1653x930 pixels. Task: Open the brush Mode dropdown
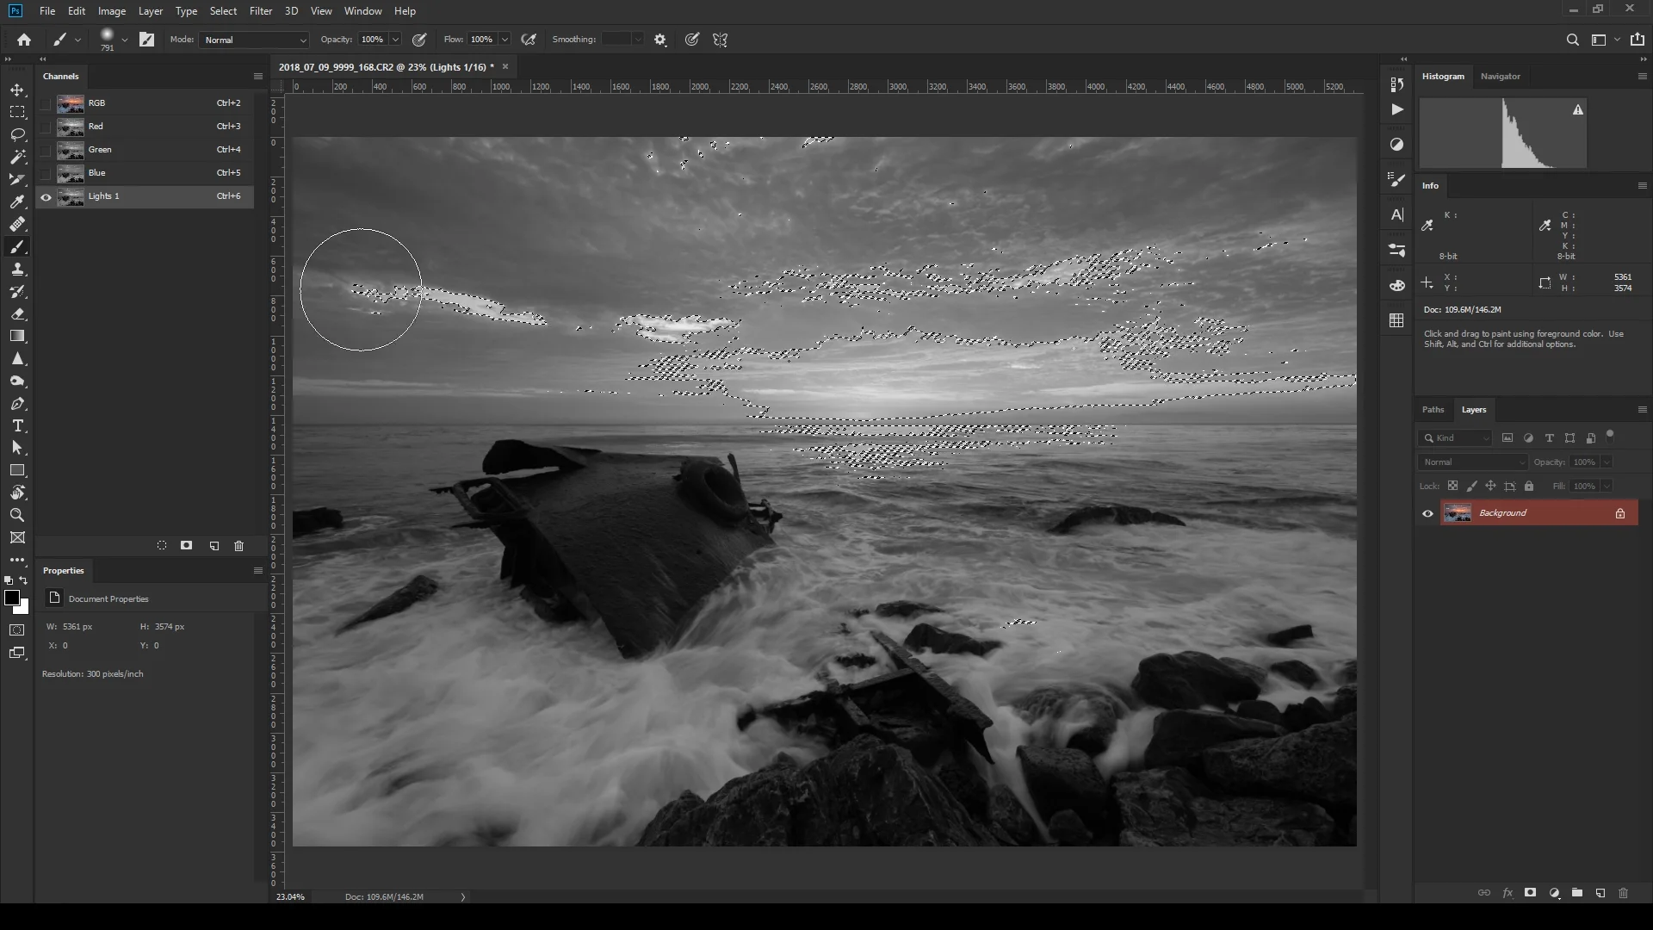[x=254, y=40]
